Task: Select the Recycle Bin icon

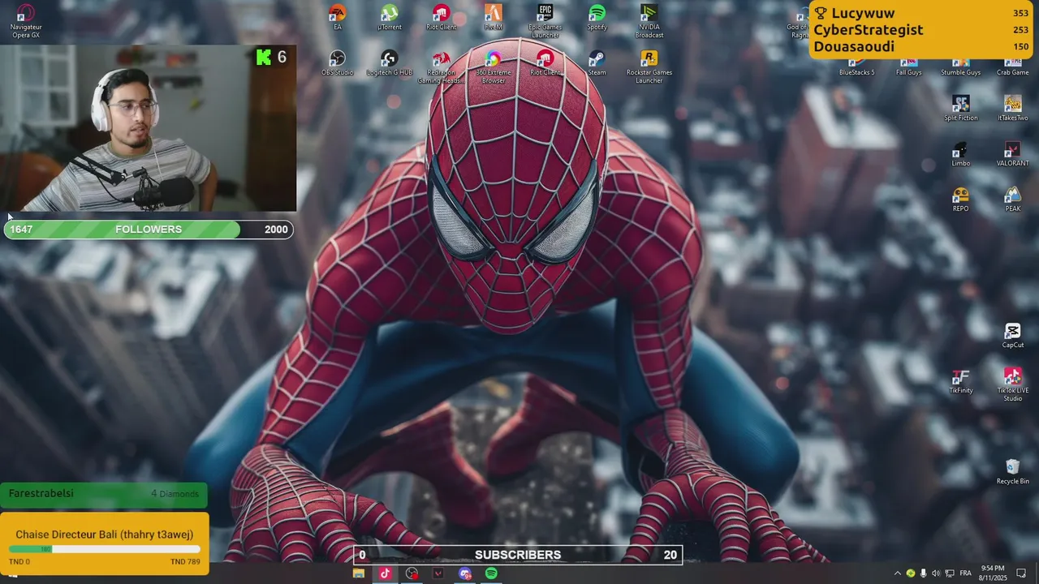Action: (1013, 471)
